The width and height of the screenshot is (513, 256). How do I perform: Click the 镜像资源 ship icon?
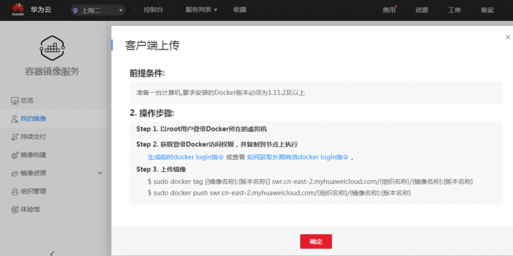[15, 173]
